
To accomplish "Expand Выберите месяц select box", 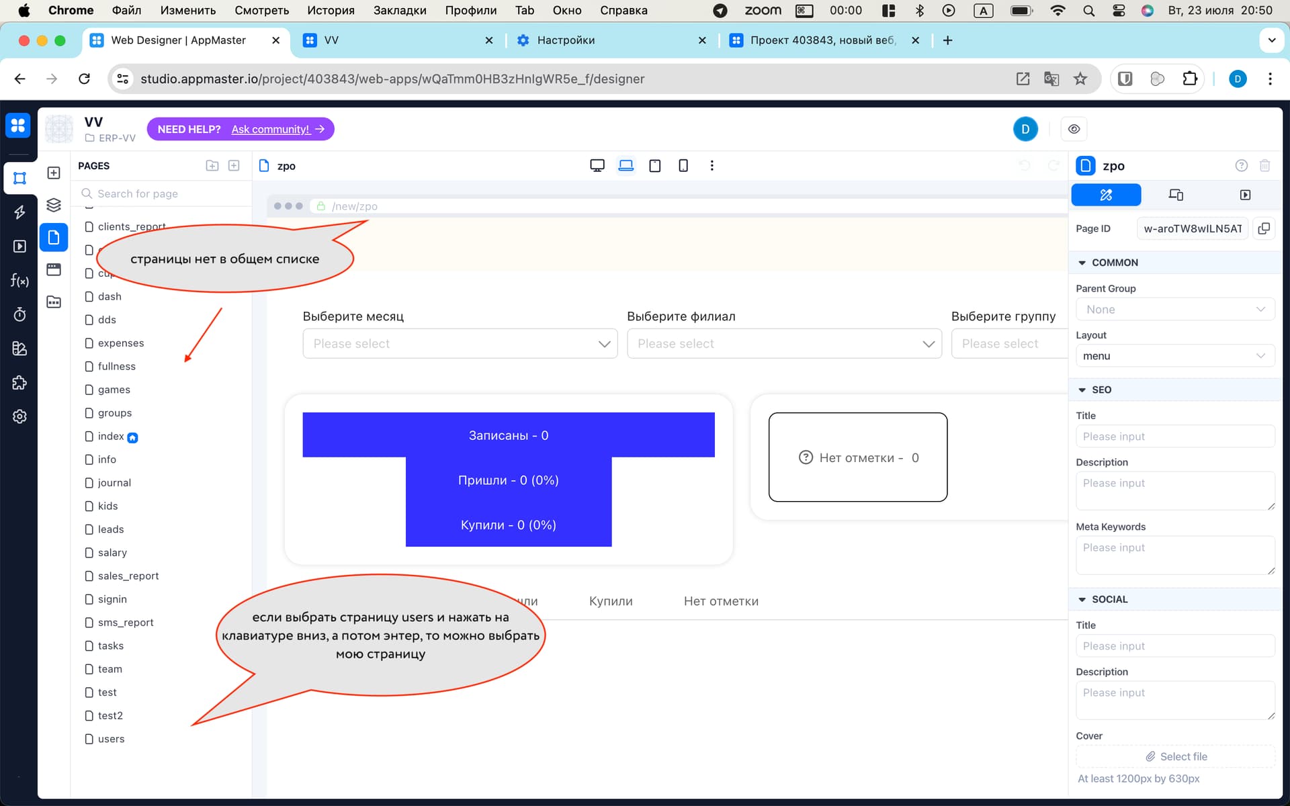I will click(460, 343).
